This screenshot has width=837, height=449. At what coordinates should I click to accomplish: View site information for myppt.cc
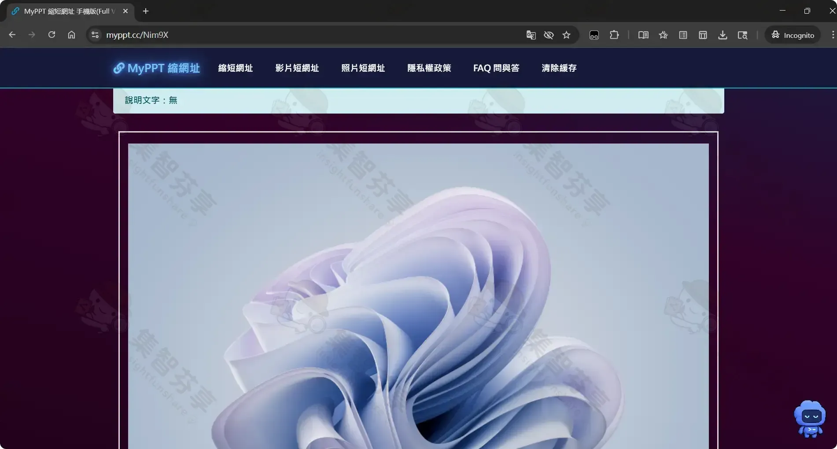point(95,35)
